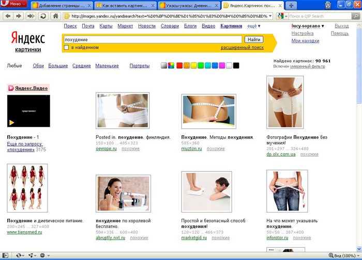The image size is (362, 260).
Task: Click the Forward arrow button
Action: coord(18,16)
